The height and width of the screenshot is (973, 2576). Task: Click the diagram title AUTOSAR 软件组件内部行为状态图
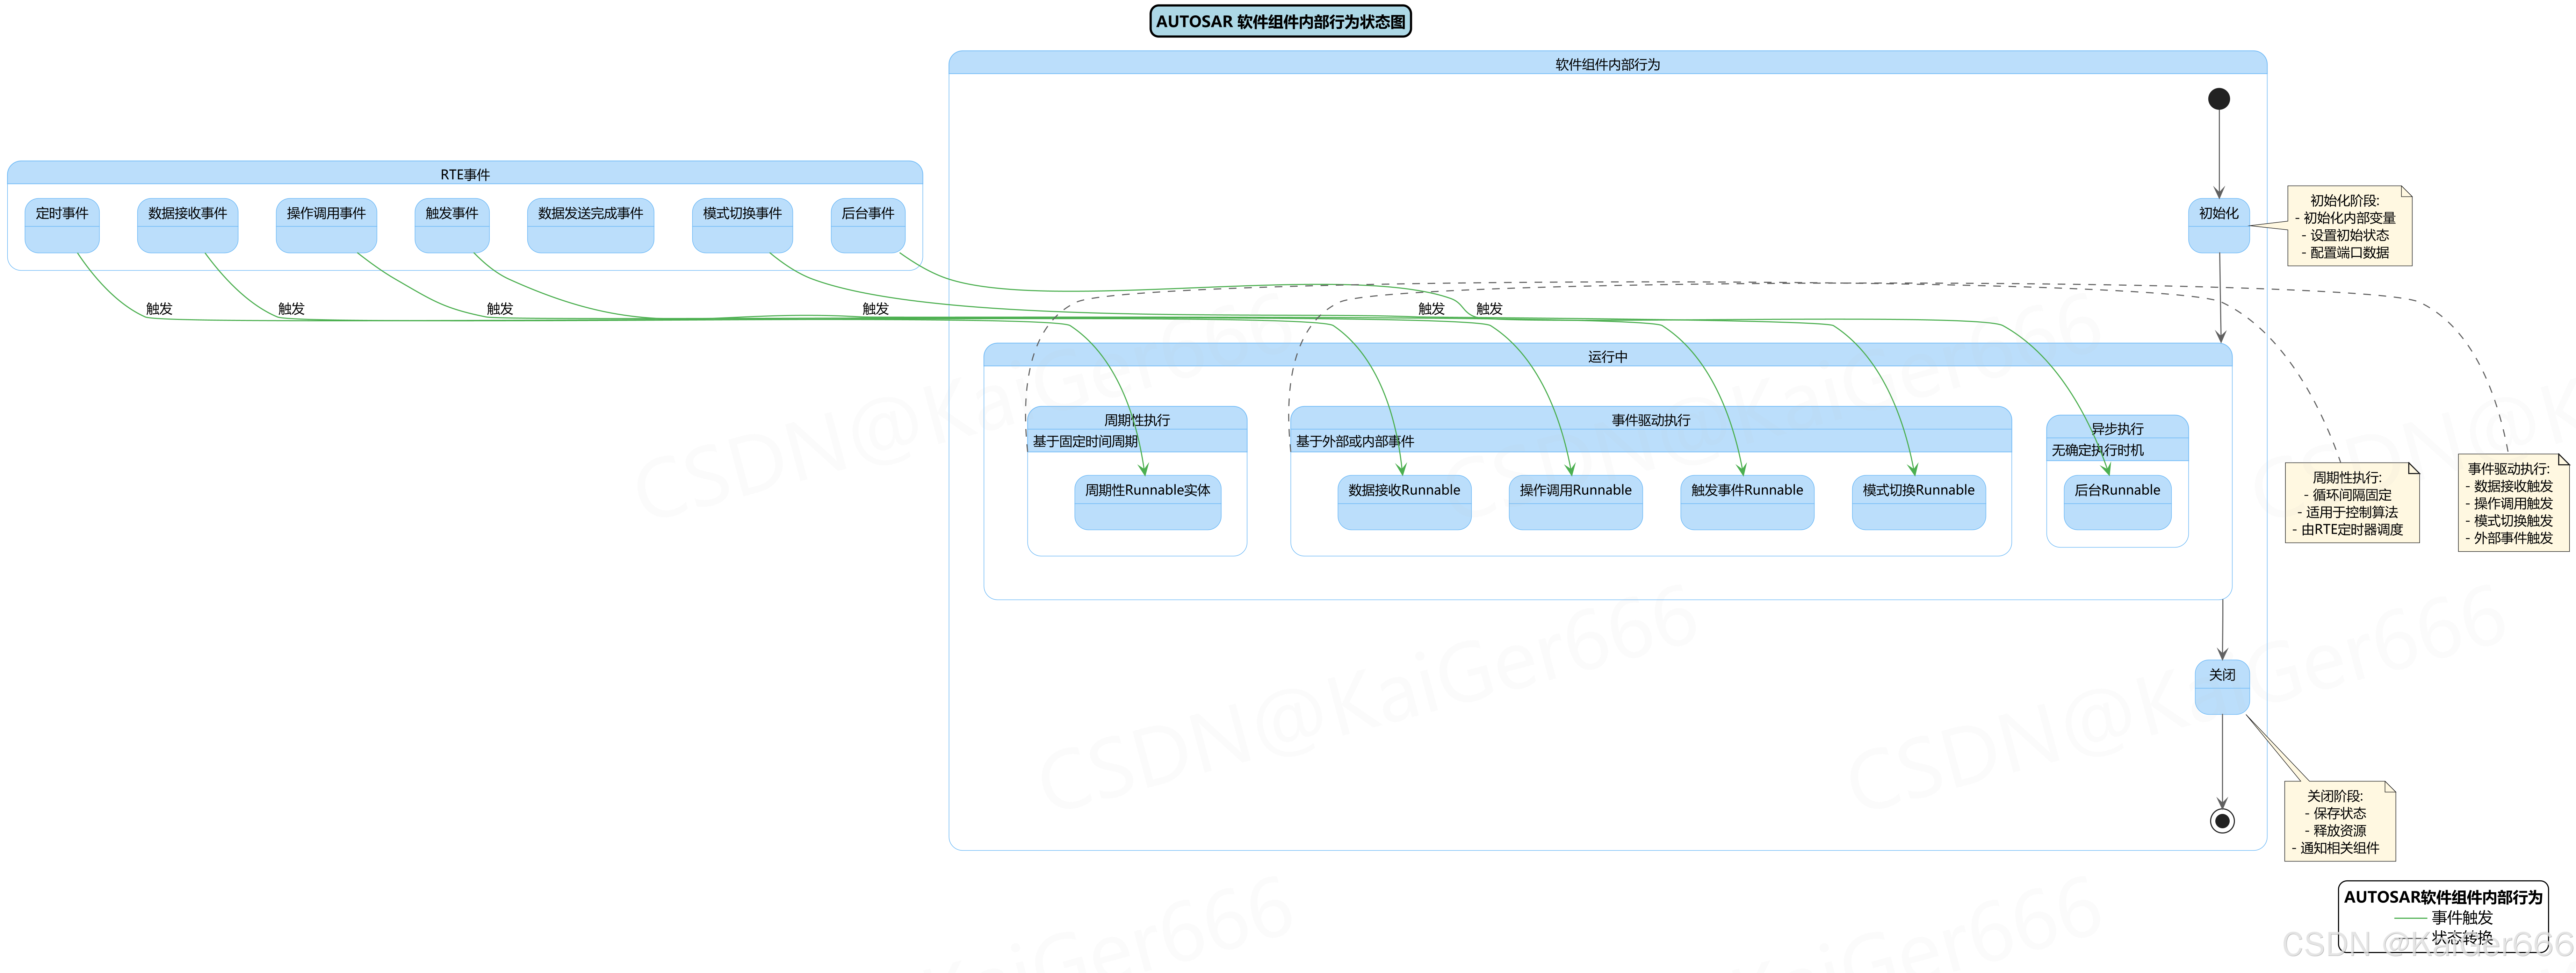[x=1280, y=21]
